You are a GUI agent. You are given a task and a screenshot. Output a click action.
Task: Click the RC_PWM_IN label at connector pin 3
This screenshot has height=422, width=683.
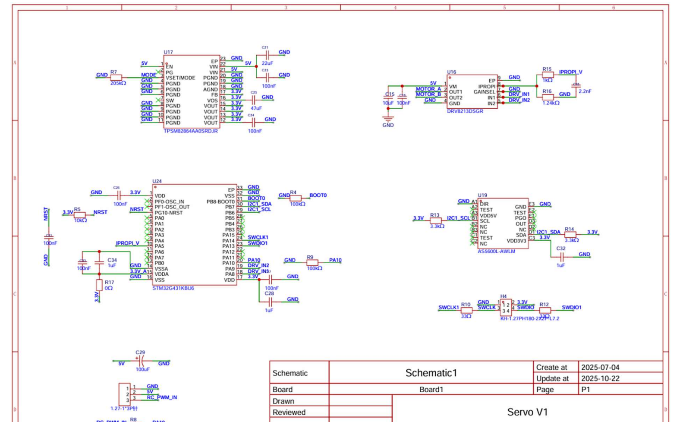(162, 397)
